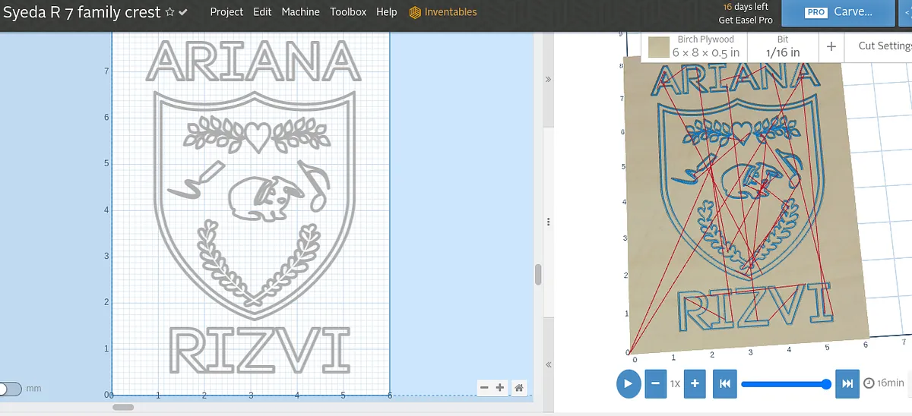Play the toolpath simulation
The image size is (912, 416).
(628, 383)
